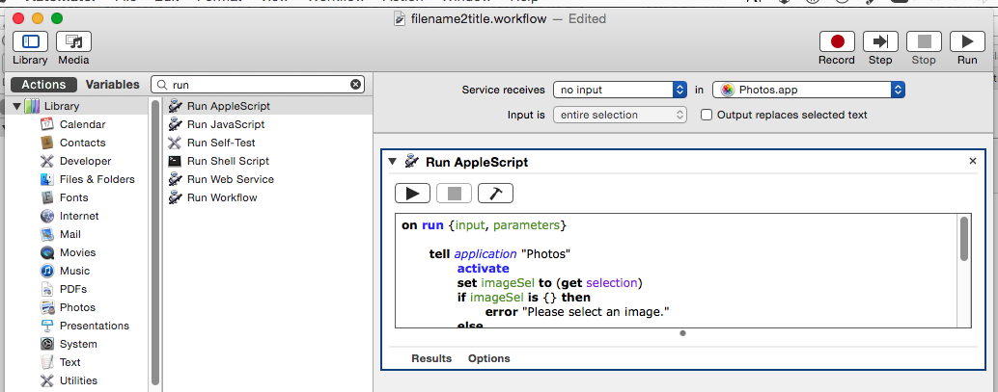
Task: Start recording with the Record button
Action: coord(837,42)
